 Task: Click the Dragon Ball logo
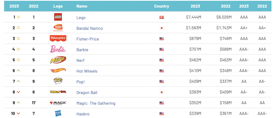coord(58,92)
